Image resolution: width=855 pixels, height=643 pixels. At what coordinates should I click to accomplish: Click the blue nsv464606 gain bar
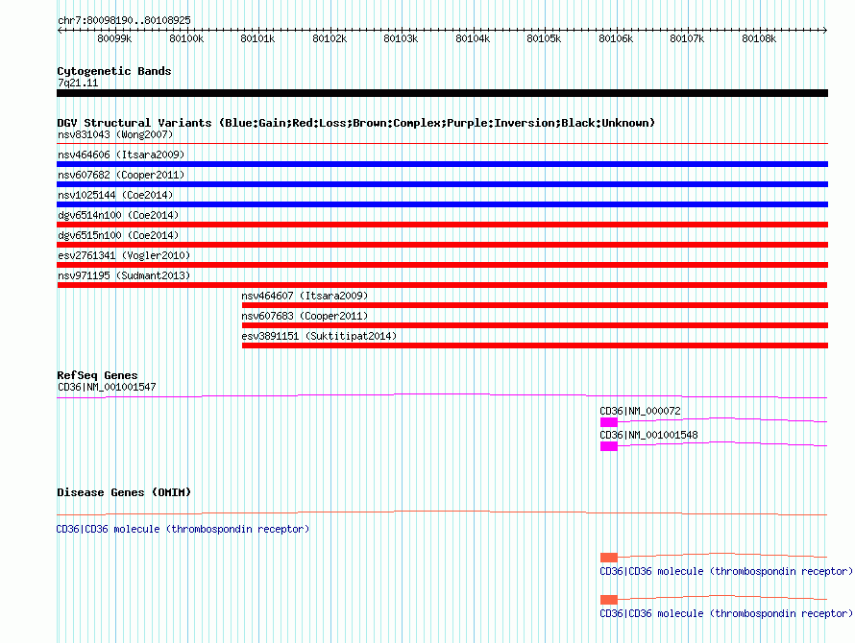tap(442, 164)
